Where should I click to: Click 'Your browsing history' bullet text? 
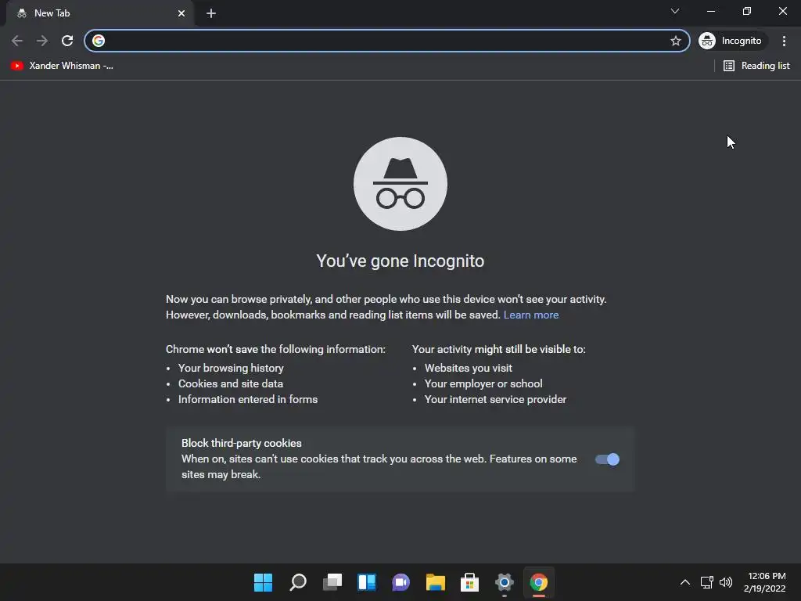(x=231, y=368)
